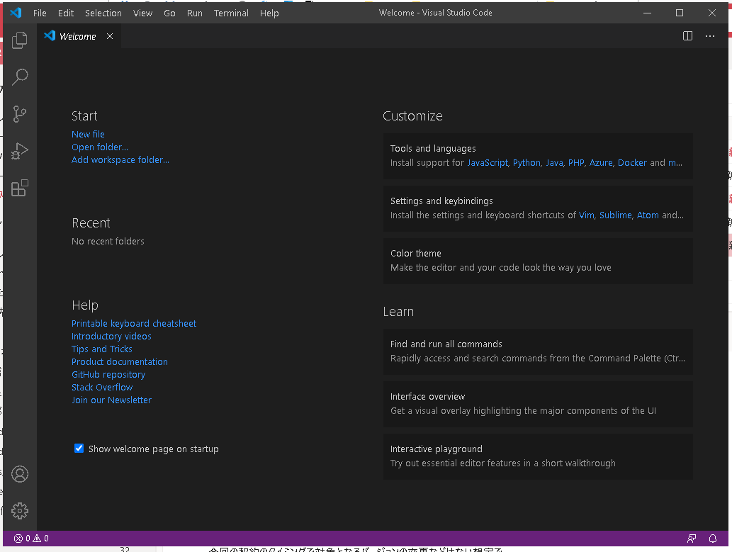
Task: Open the Selection menu
Action: pyautogui.click(x=103, y=13)
